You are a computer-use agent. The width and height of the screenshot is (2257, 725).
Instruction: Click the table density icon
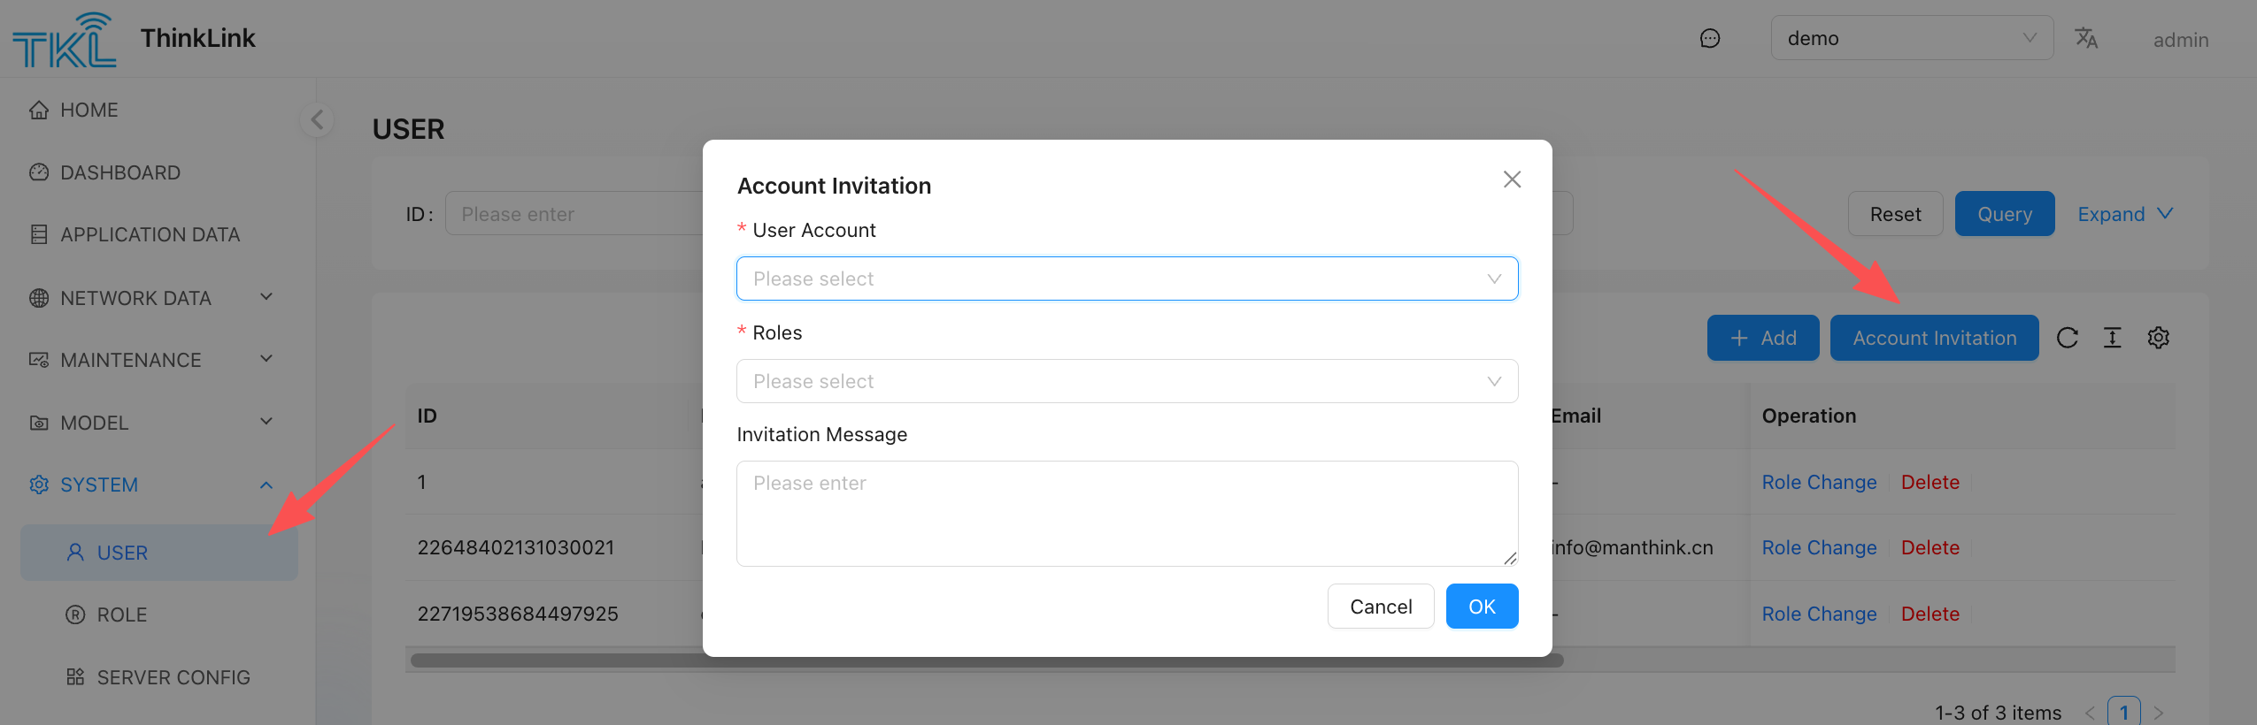2112,338
